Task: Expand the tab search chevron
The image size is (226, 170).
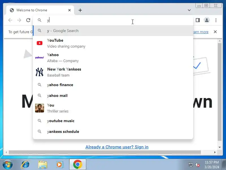Action: click(189, 10)
